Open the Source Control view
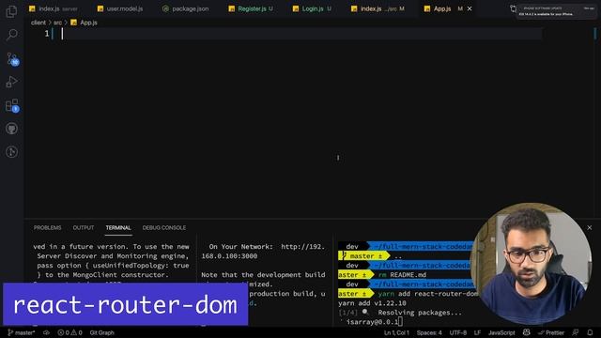Screen dimensions: 601x338 [x=12, y=59]
